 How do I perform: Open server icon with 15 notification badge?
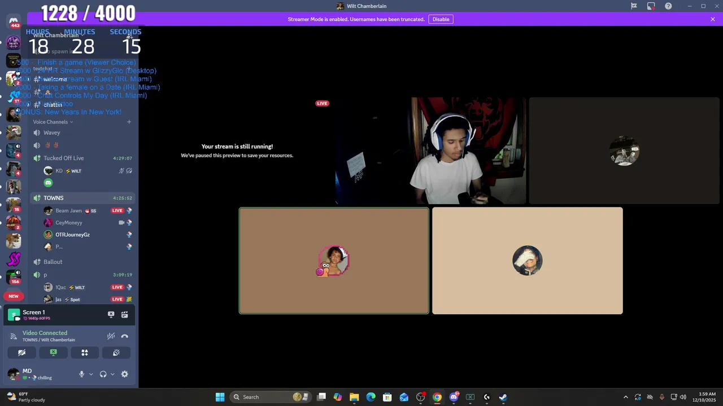14,205
